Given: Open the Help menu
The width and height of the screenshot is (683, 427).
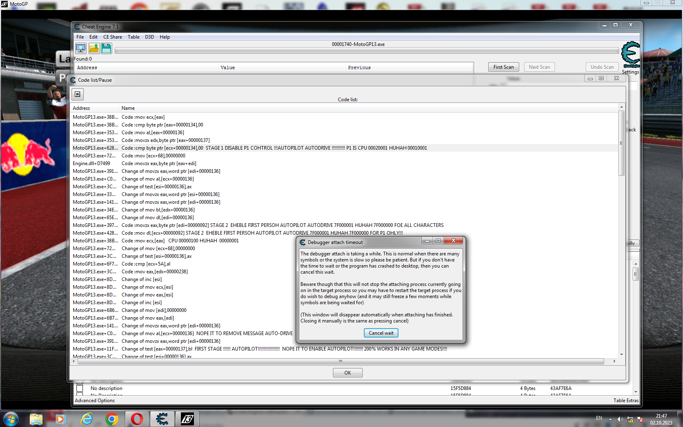Looking at the screenshot, I should (165, 37).
